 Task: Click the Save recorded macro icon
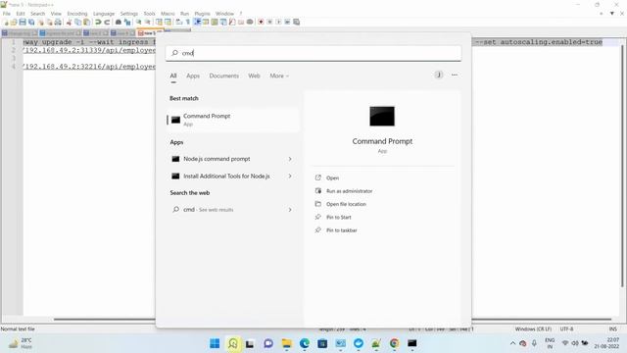[x=296, y=22]
